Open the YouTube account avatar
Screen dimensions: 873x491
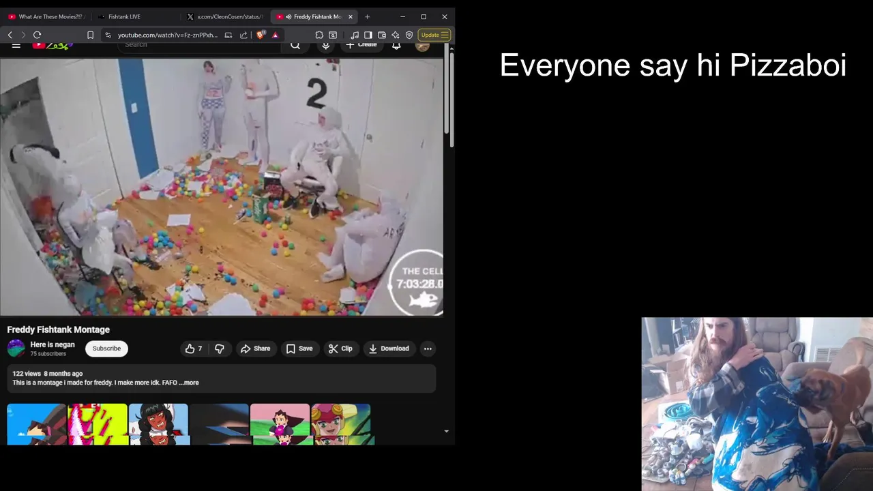(x=422, y=46)
